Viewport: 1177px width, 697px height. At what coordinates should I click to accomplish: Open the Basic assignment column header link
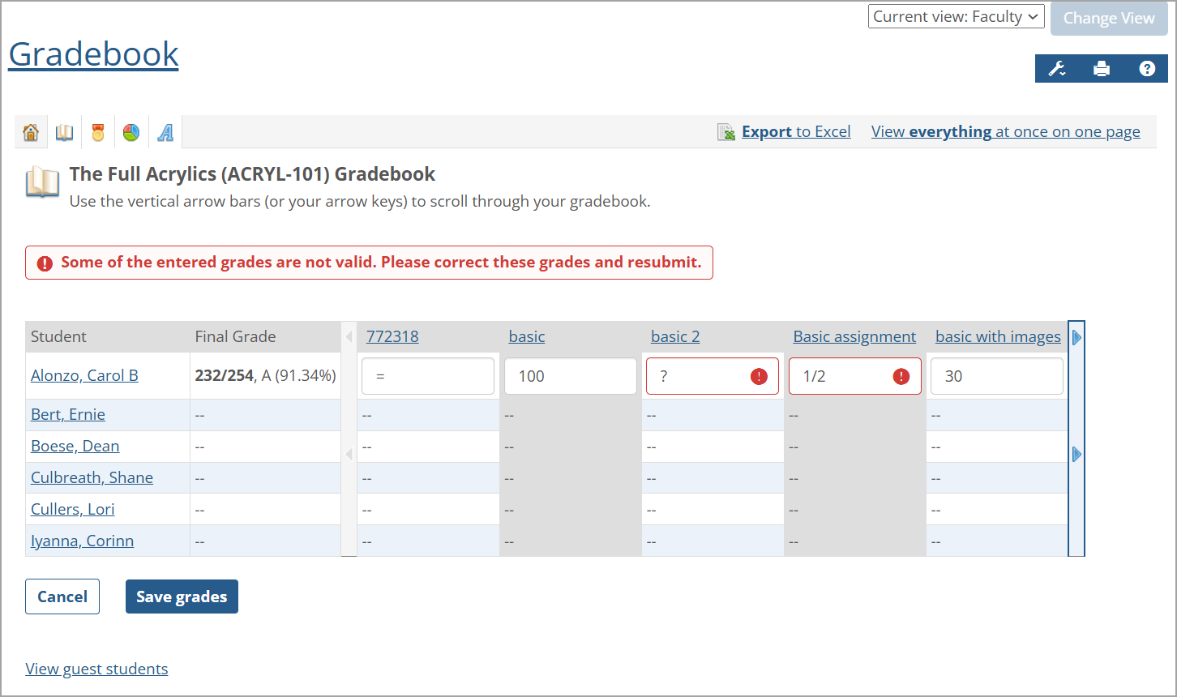(854, 336)
